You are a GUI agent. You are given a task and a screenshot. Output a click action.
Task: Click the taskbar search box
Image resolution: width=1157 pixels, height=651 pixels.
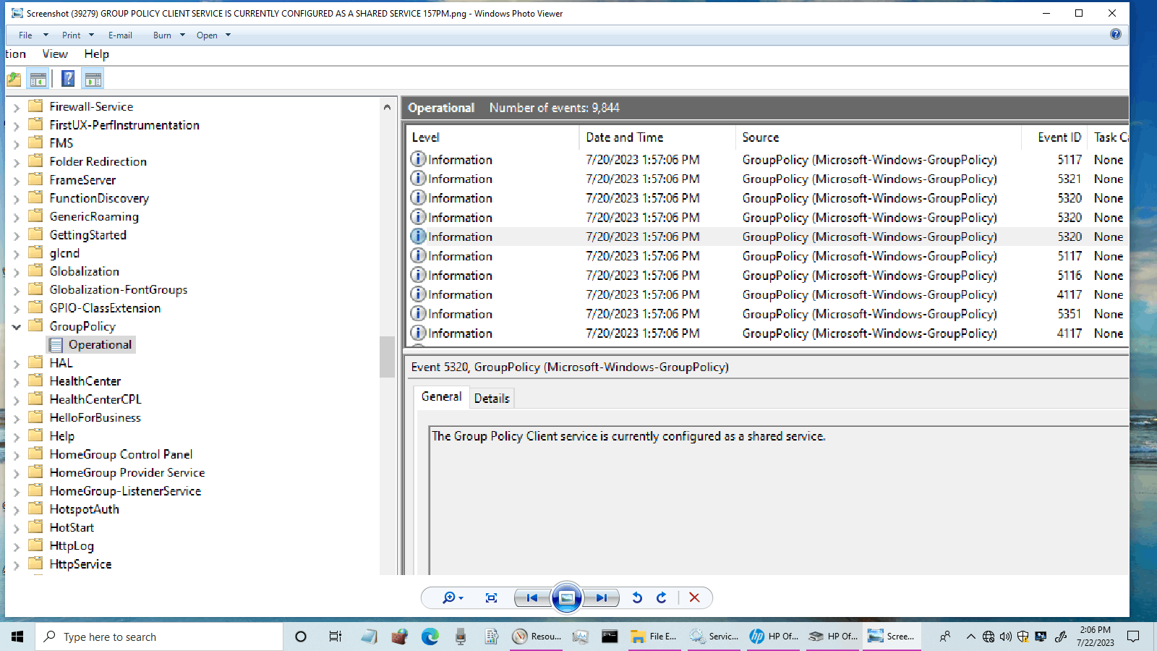click(x=159, y=637)
